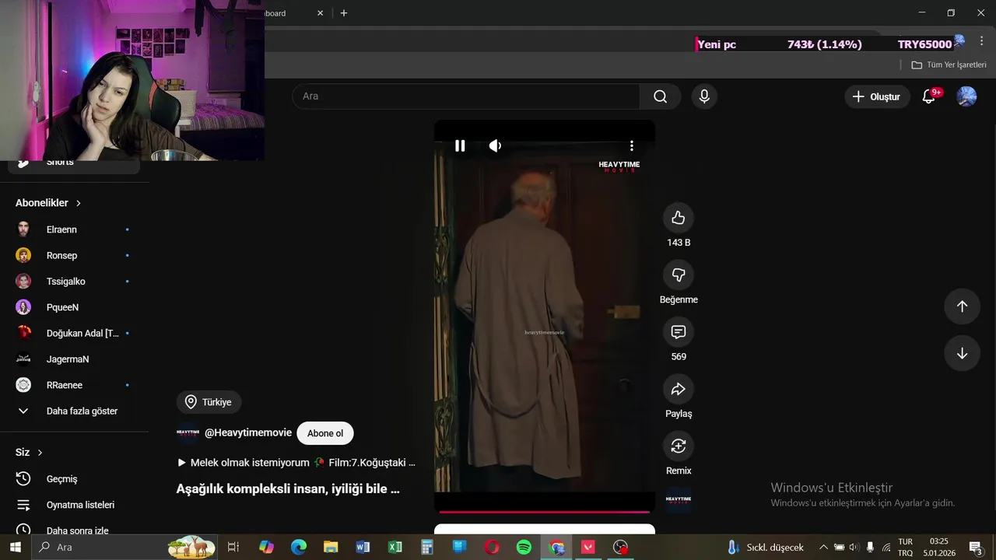
Task: Click the taskbar Ara search box
Action: coord(124,548)
